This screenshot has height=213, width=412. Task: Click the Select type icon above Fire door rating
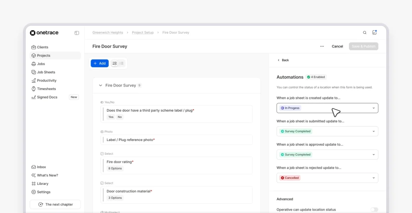coord(102,154)
